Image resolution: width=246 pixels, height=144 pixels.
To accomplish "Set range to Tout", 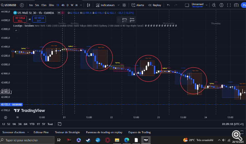I will click(50, 124).
